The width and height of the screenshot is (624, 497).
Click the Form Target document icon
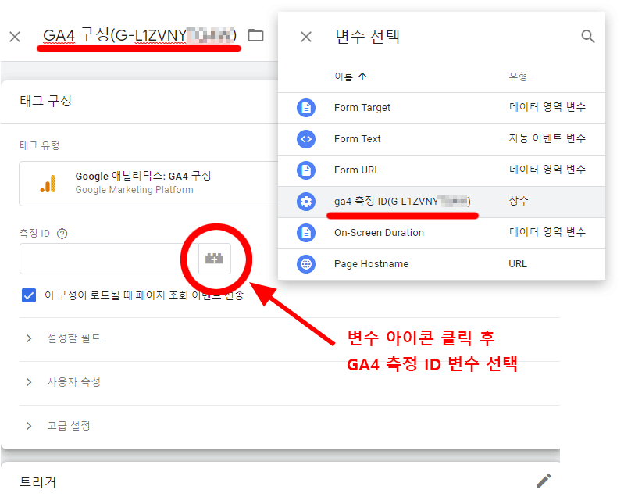[306, 108]
